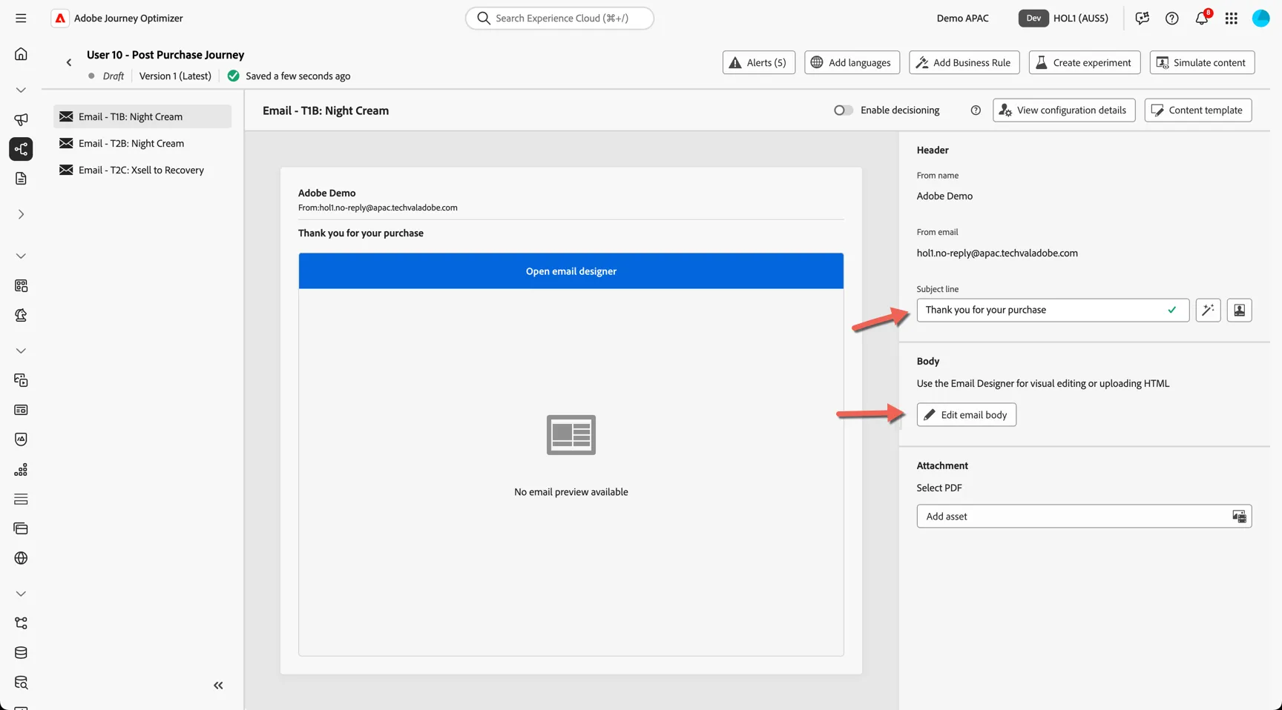Click Edit email body button
Screen dimensions: 1282x710
pos(966,414)
